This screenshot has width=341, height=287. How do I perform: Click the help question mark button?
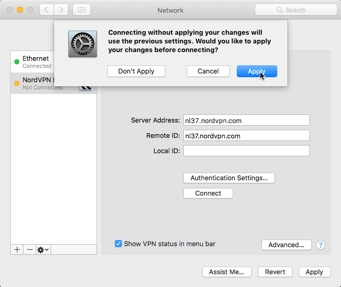[x=321, y=245]
